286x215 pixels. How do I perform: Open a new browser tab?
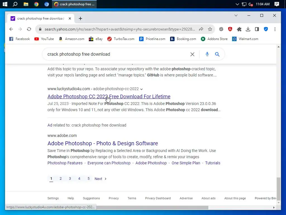(x=80, y=18)
